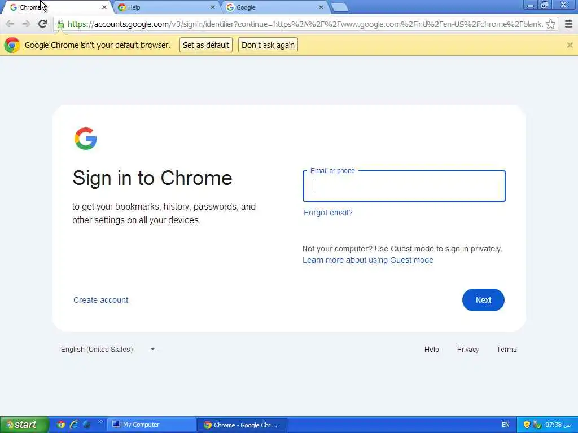Close the Help tab

click(x=213, y=7)
